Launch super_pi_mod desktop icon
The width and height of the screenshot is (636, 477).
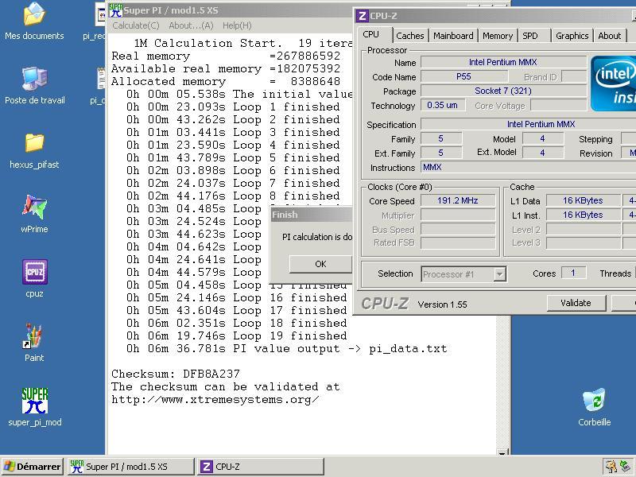(35, 401)
